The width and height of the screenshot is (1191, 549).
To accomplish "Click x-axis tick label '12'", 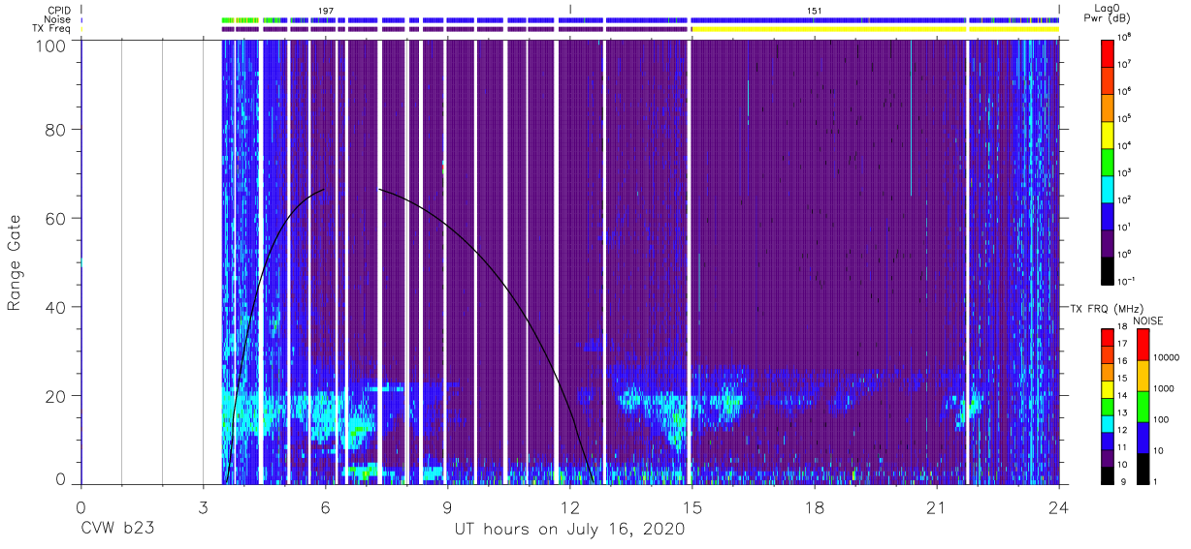I will [x=569, y=507].
